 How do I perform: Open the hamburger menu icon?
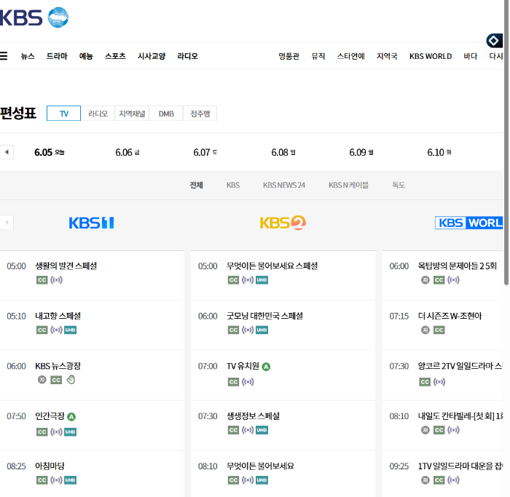pyautogui.click(x=3, y=56)
